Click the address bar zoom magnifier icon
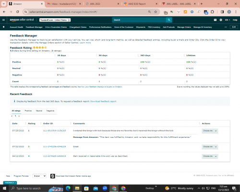Screen dimensions: 240x192 coord(149,12)
